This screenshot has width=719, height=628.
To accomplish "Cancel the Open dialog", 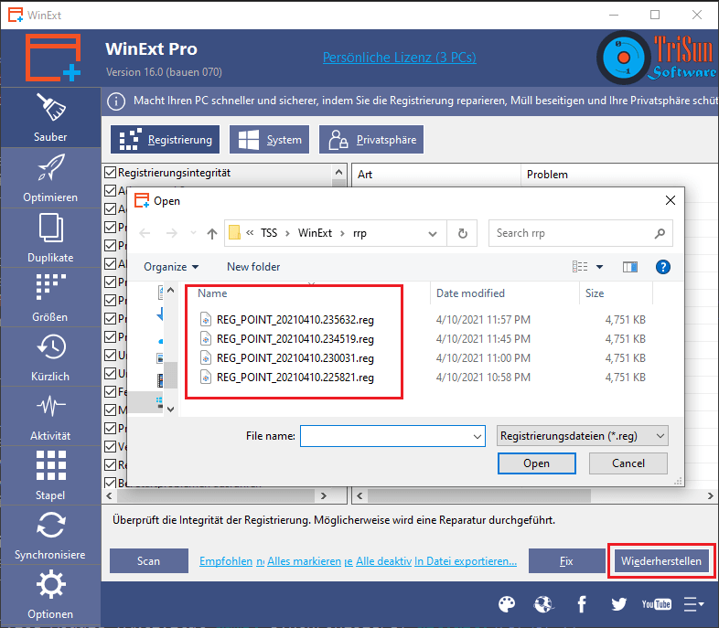I will (x=628, y=463).
